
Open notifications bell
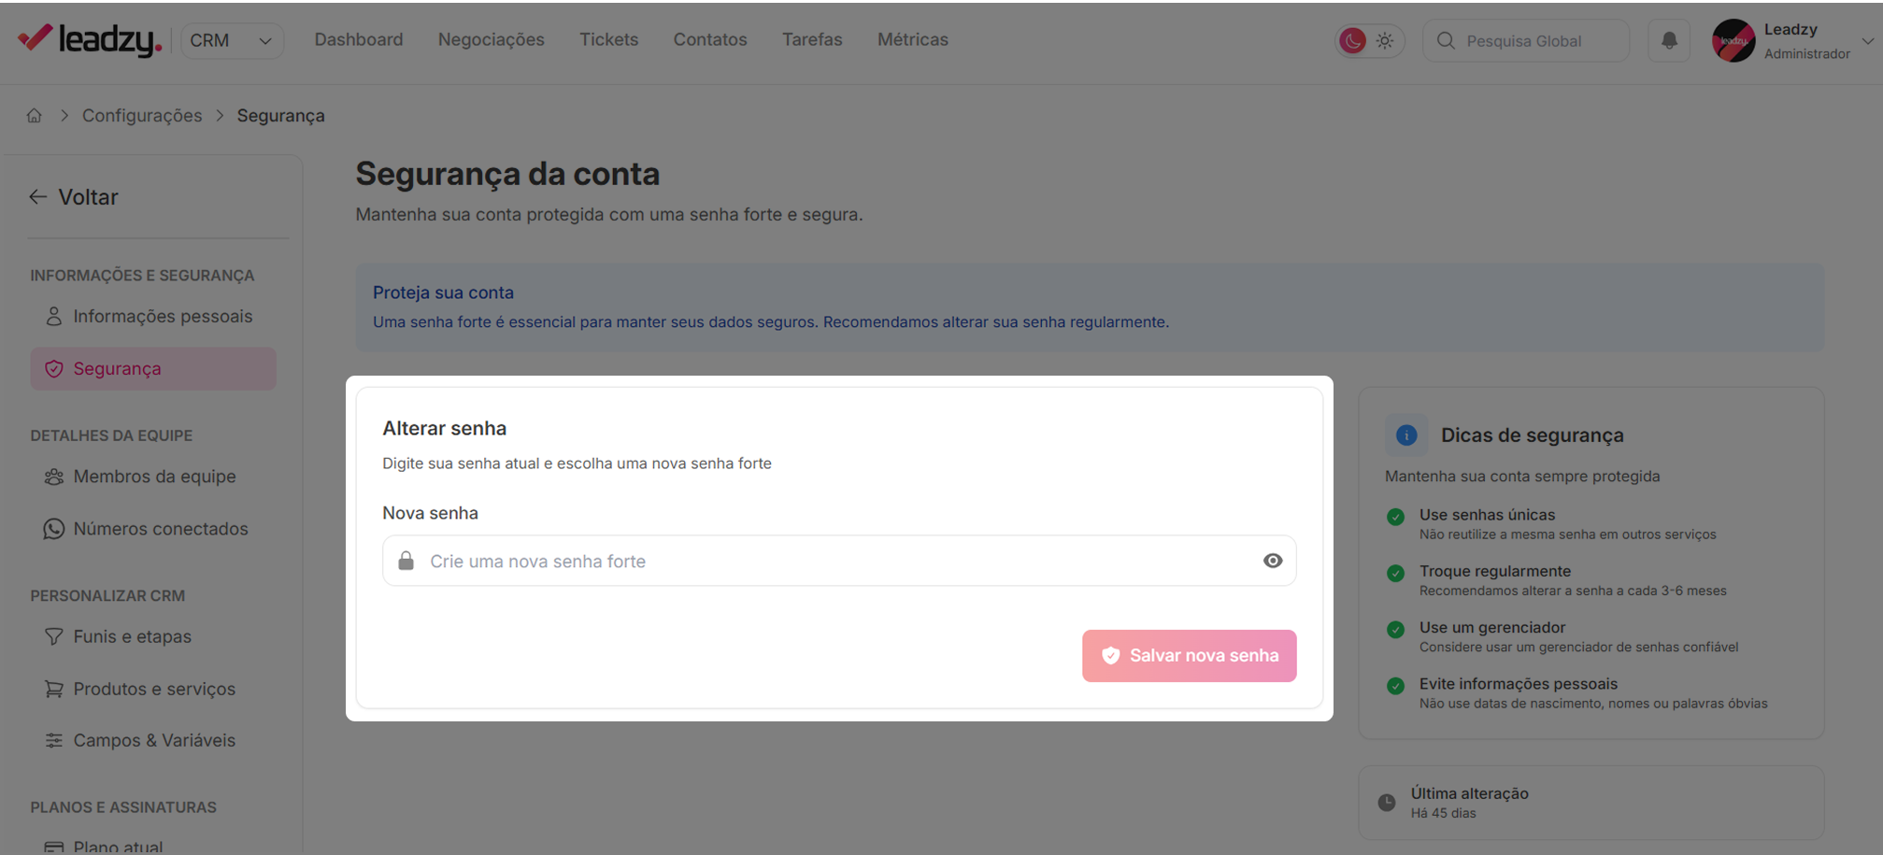(1669, 40)
